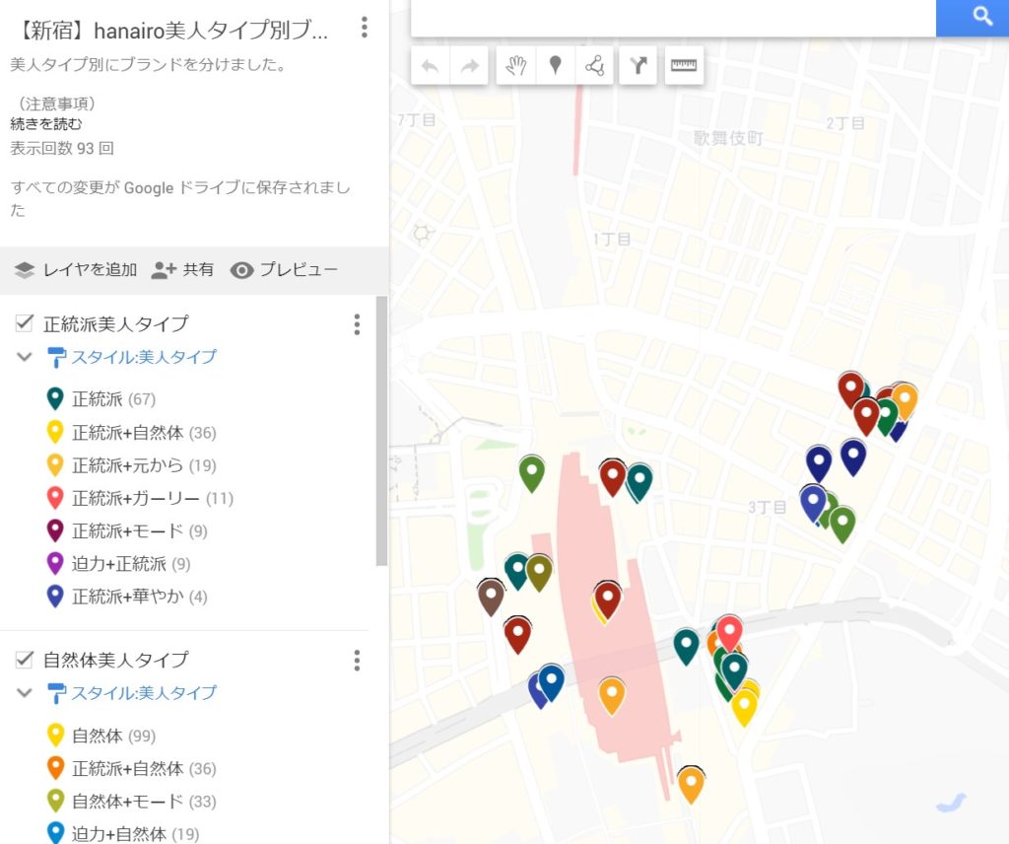Uncheck the 自然体美人タイプ layer

point(22,658)
